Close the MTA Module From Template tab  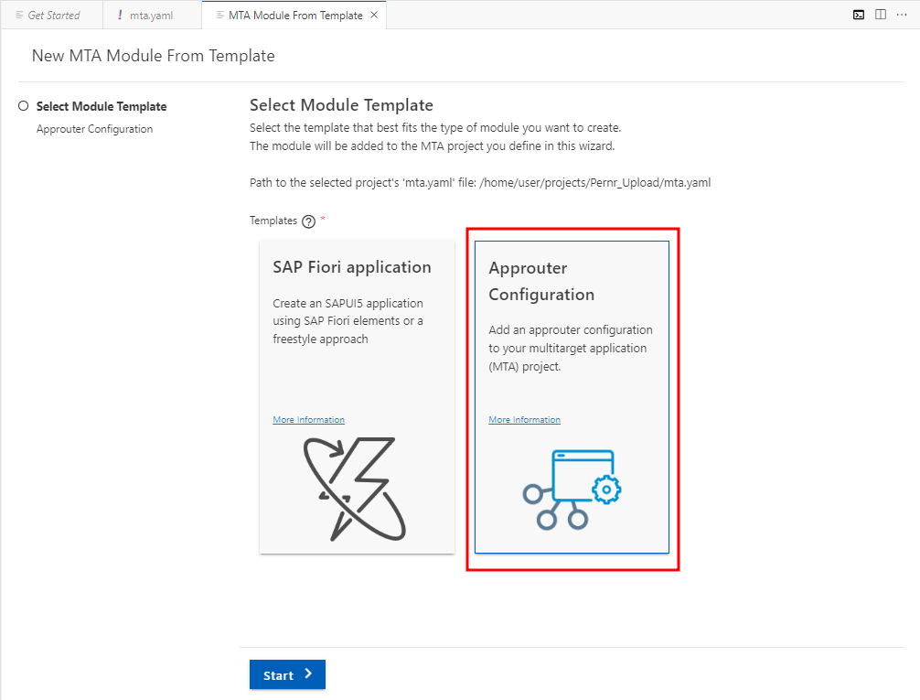[374, 16]
